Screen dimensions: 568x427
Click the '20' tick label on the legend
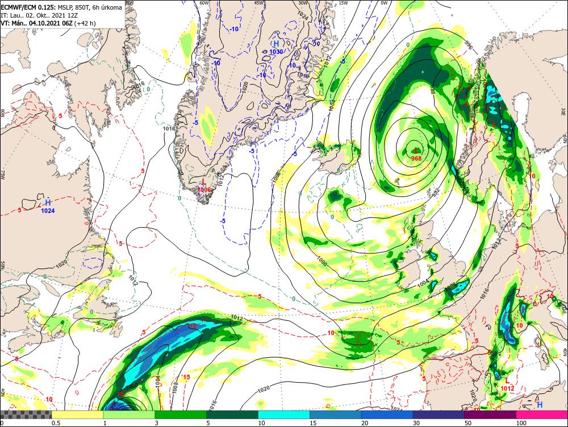tap(365, 423)
